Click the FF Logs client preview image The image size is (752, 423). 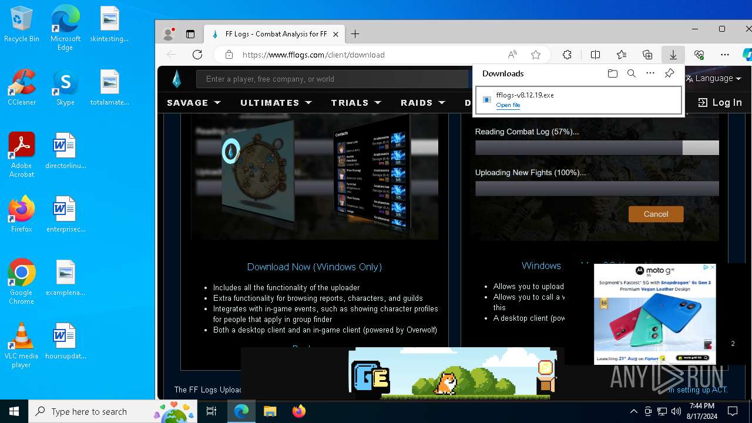(x=314, y=176)
